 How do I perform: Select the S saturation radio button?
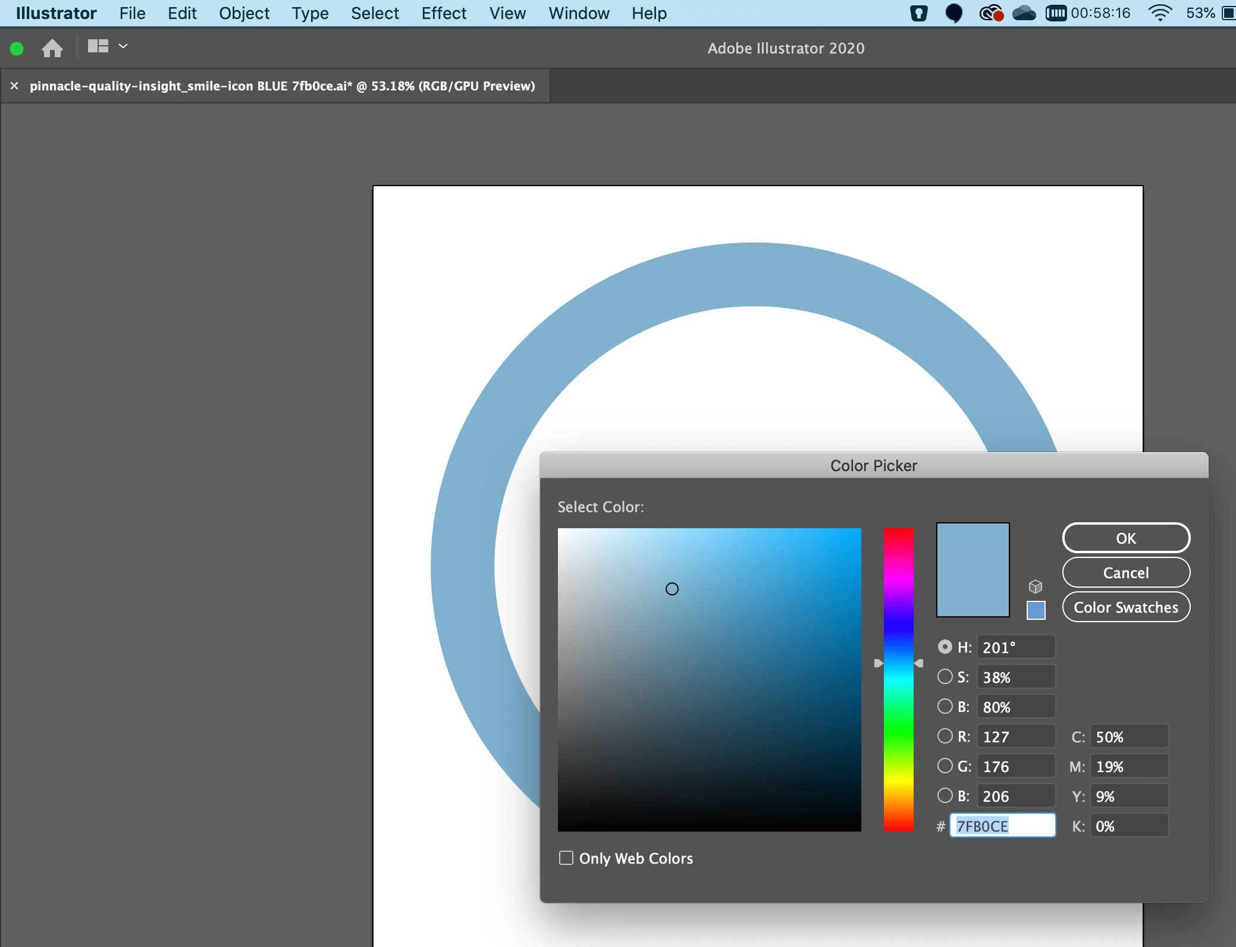coord(945,677)
